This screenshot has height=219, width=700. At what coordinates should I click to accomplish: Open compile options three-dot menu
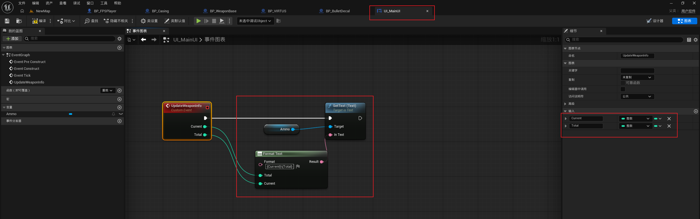[x=50, y=21]
